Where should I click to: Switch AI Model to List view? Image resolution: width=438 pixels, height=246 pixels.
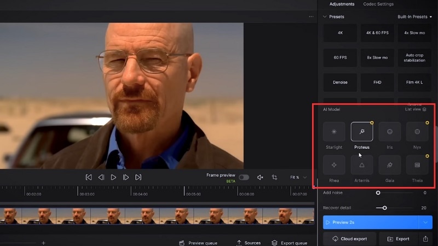(416, 109)
